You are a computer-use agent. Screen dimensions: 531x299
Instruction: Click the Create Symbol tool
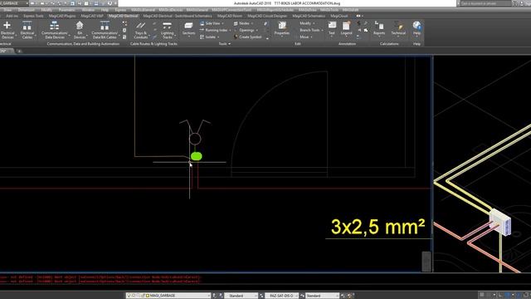pyautogui.click(x=247, y=37)
